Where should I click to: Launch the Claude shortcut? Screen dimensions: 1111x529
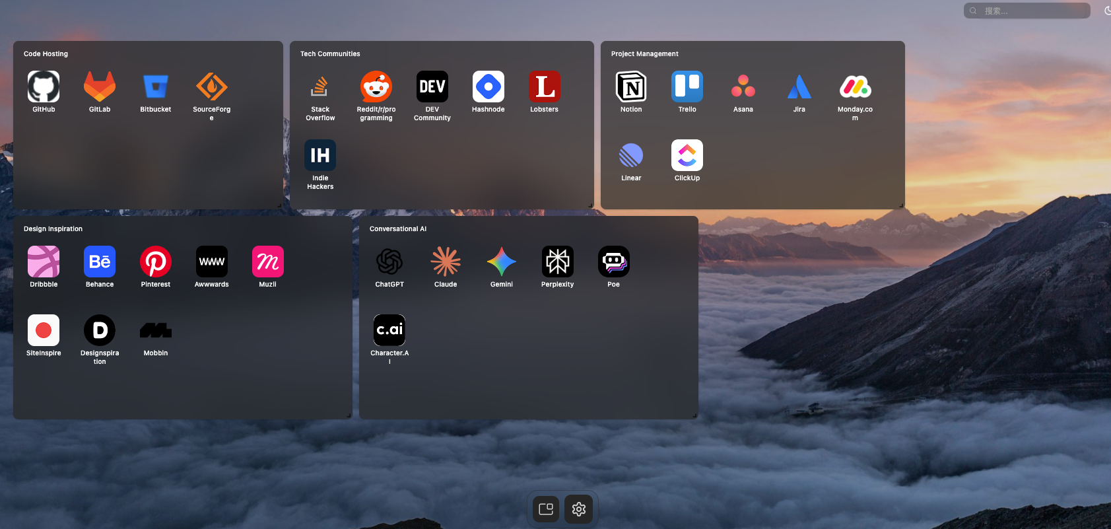coord(446,262)
